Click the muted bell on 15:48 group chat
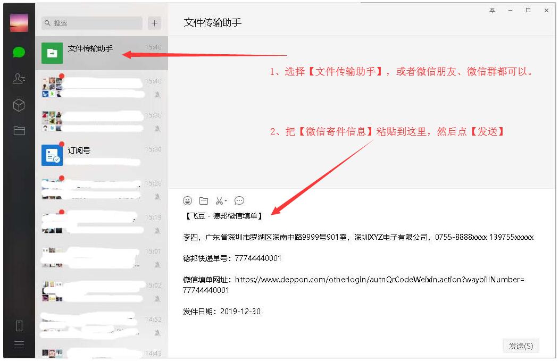 [157, 95]
